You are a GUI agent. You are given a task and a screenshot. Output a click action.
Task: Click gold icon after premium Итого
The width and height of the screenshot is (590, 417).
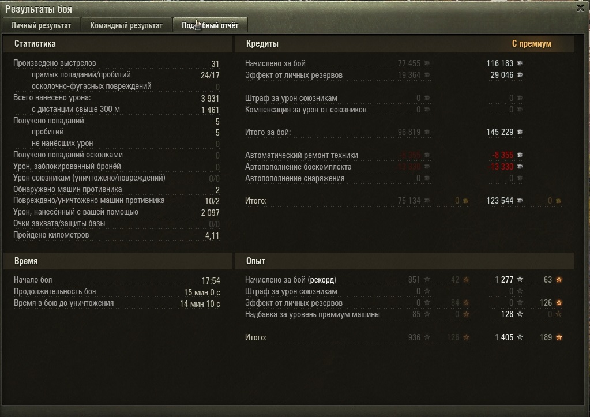pyautogui.click(x=558, y=201)
